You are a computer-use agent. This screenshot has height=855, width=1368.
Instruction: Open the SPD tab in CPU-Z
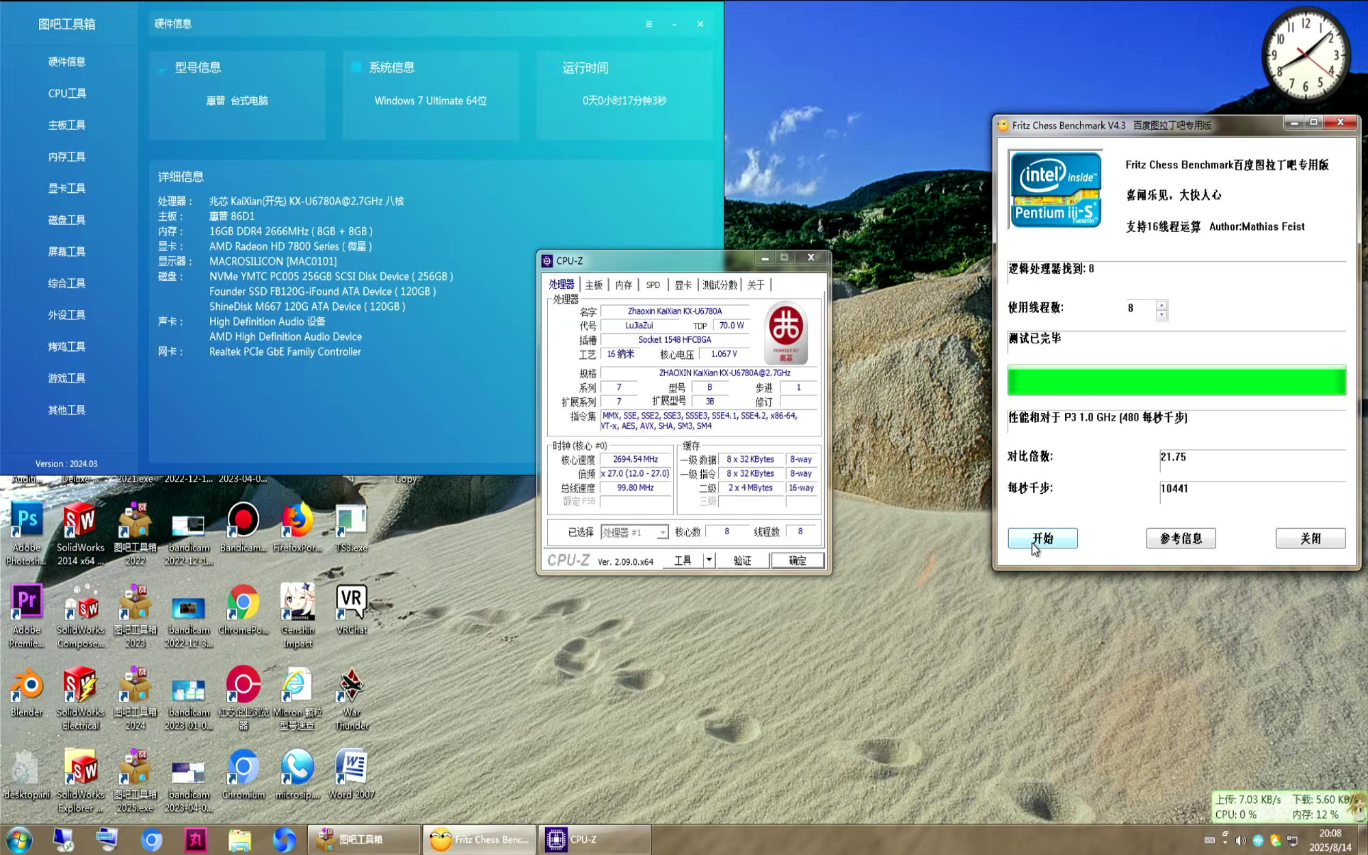653,285
